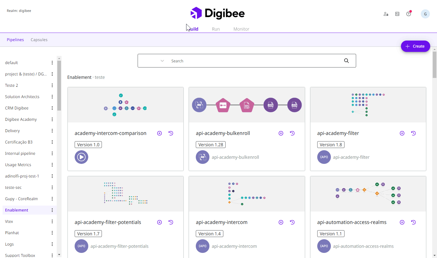Click the user management icon in header
This screenshot has width=437, height=258.
click(386, 14)
